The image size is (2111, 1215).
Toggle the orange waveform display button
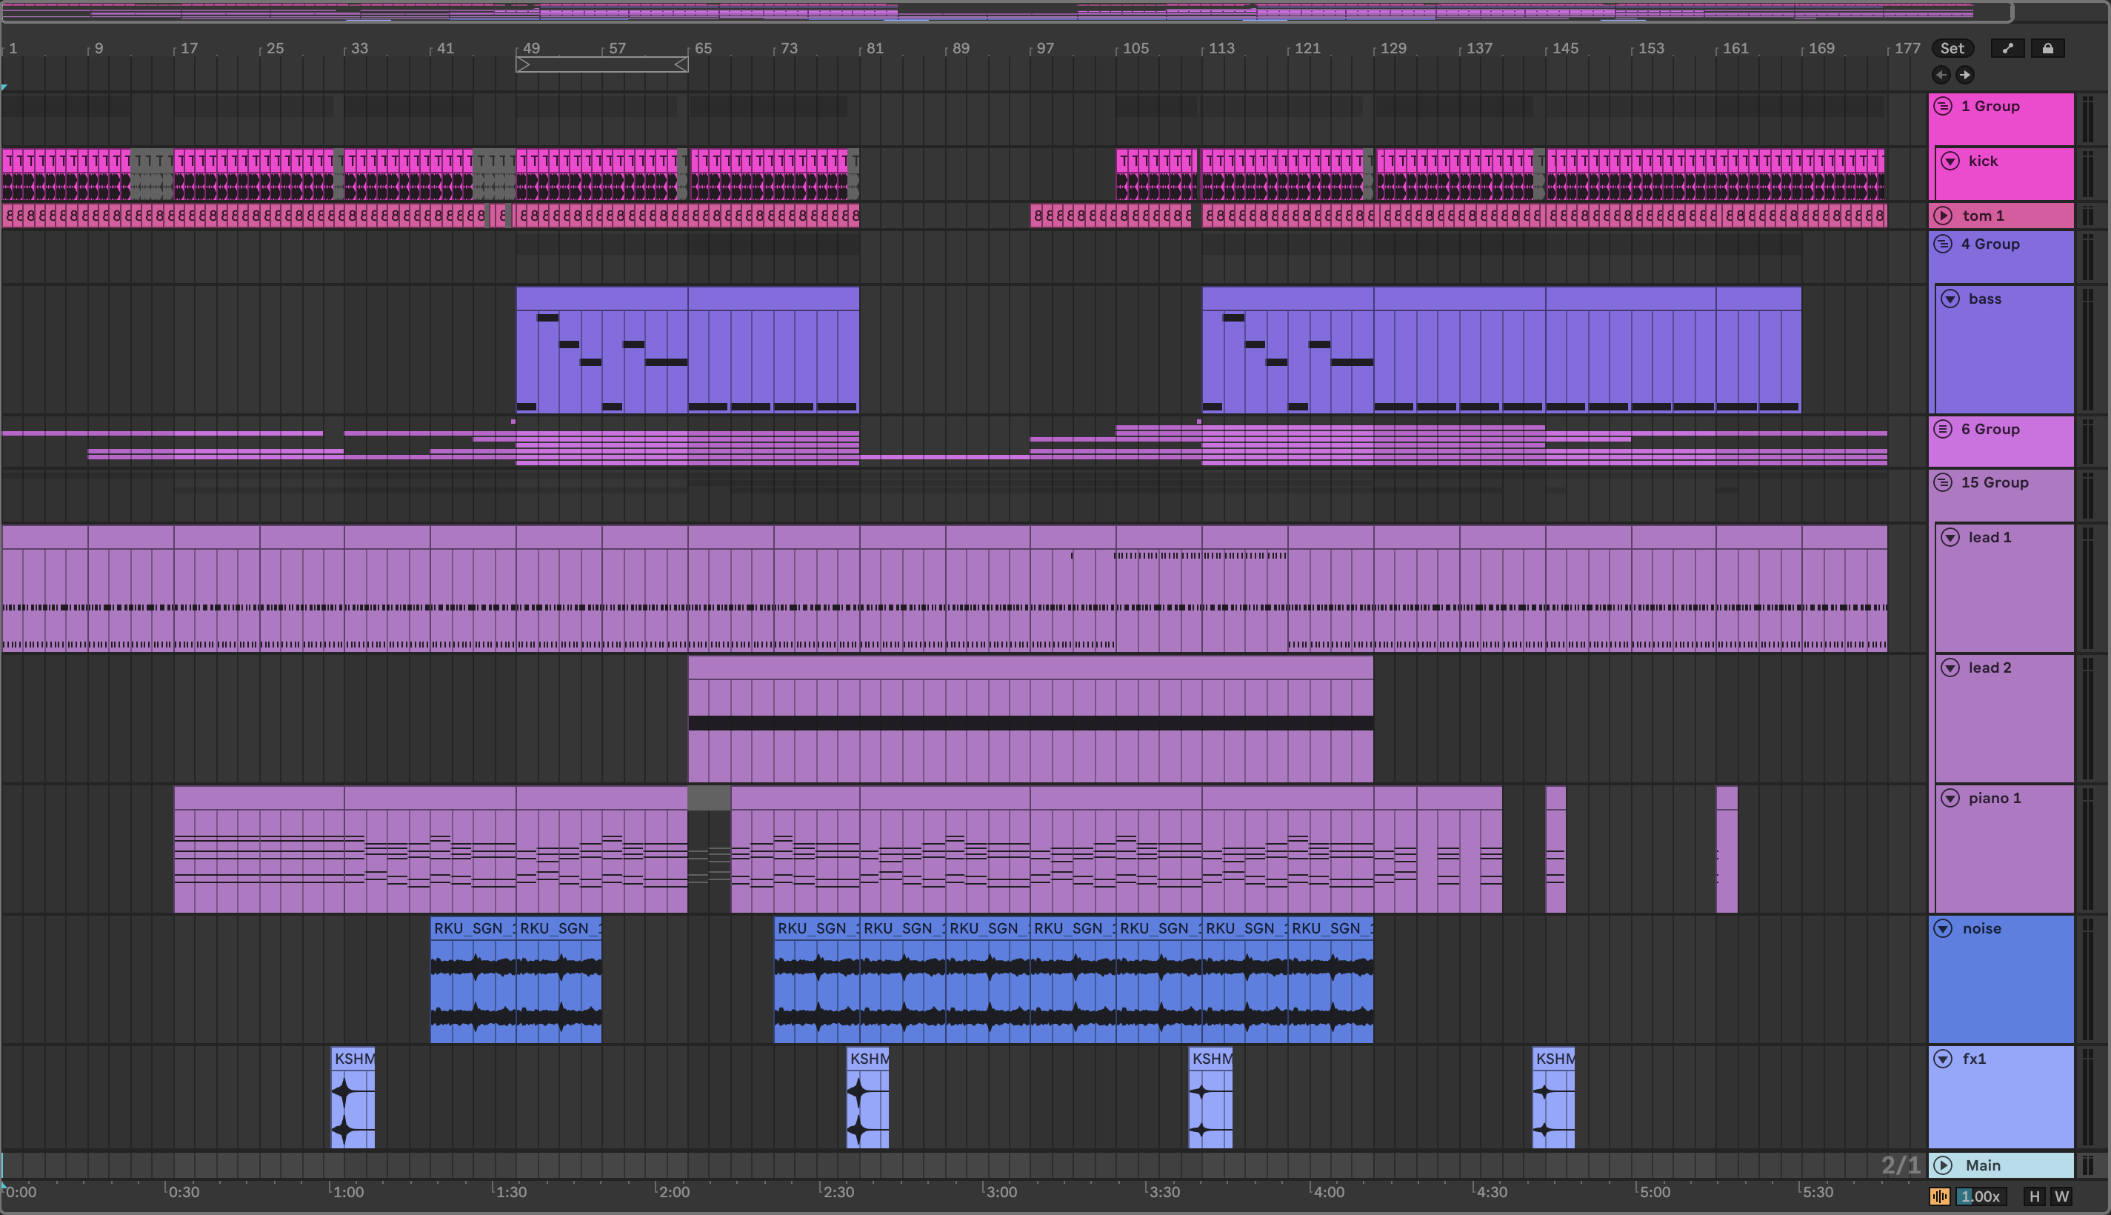pyautogui.click(x=1939, y=1196)
